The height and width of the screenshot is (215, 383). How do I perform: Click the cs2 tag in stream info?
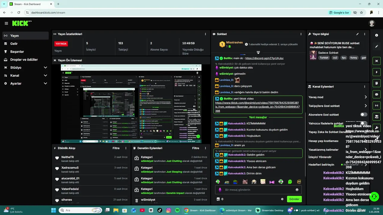point(335,58)
